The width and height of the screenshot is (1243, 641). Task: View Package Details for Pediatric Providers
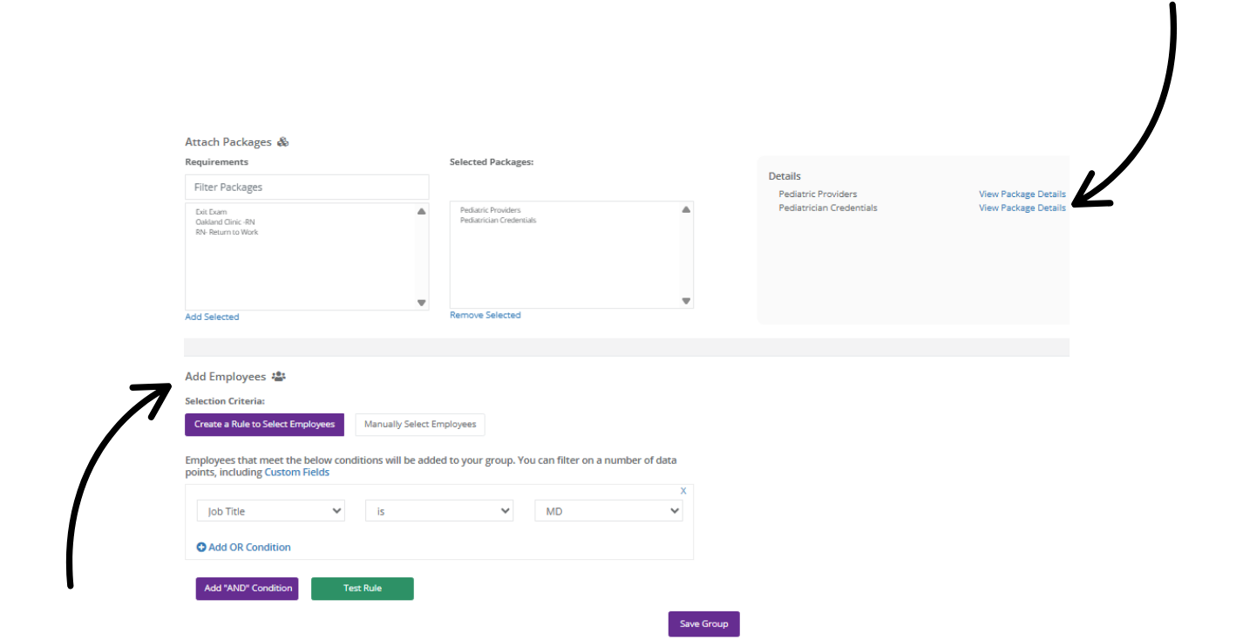[x=1022, y=194]
